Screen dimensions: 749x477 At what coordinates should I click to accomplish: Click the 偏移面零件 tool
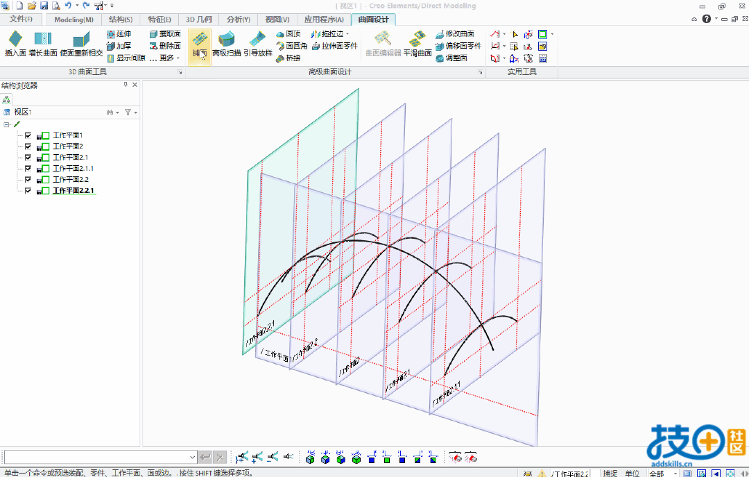pos(458,46)
